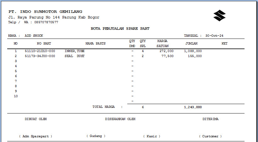258x142 pixels.
Task: Click the KET column header
Action: coord(224,44)
